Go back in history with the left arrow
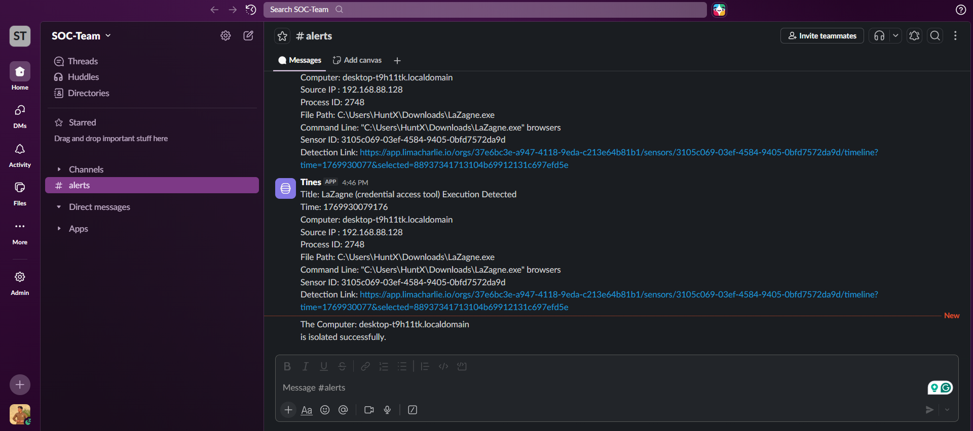The image size is (973, 431). [x=214, y=10]
